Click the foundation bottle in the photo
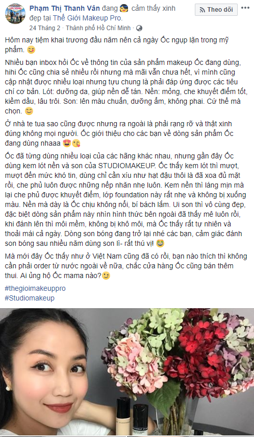This screenshot has width=254, height=437. [123, 416]
